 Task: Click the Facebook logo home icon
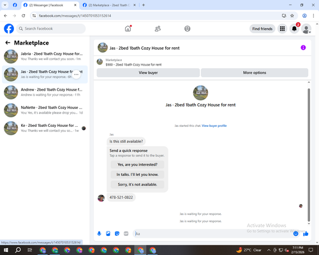pyautogui.click(x=9, y=29)
